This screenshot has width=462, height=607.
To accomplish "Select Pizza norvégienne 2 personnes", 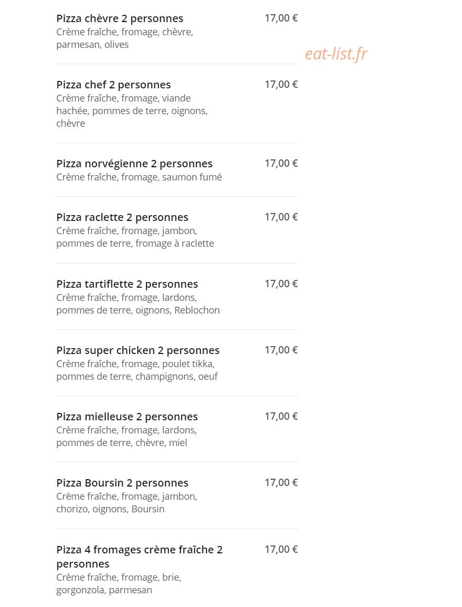I will [134, 164].
